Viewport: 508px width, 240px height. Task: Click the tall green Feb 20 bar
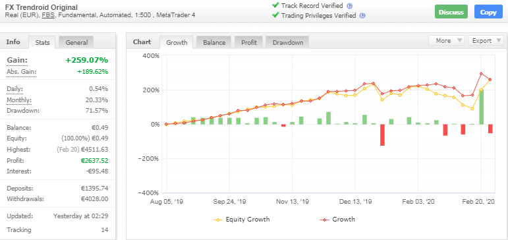[x=481, y=107]
